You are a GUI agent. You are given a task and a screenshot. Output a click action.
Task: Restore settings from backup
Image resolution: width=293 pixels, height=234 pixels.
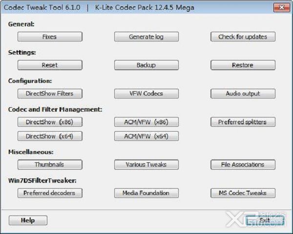point(243,65)
